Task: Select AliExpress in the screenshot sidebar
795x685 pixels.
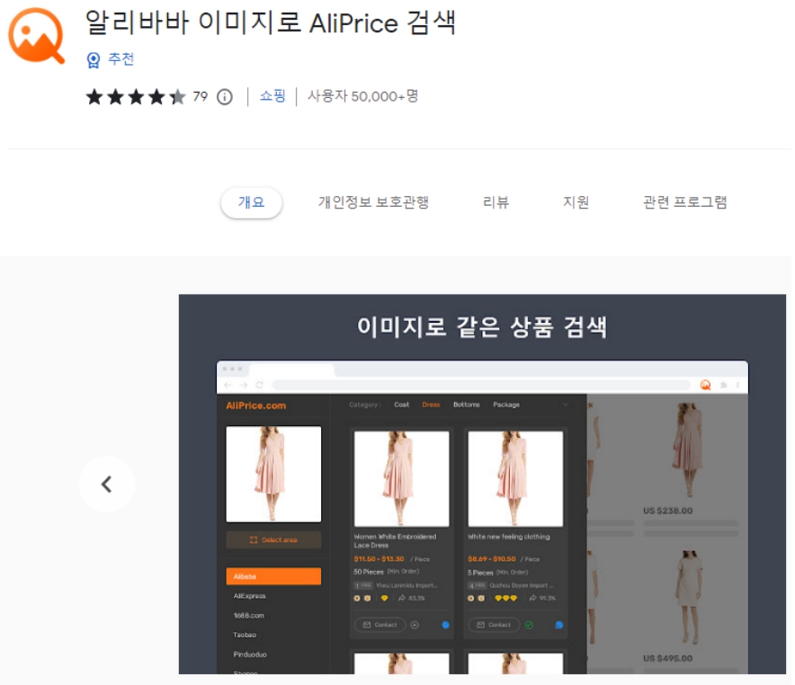Action: point(249,596)
